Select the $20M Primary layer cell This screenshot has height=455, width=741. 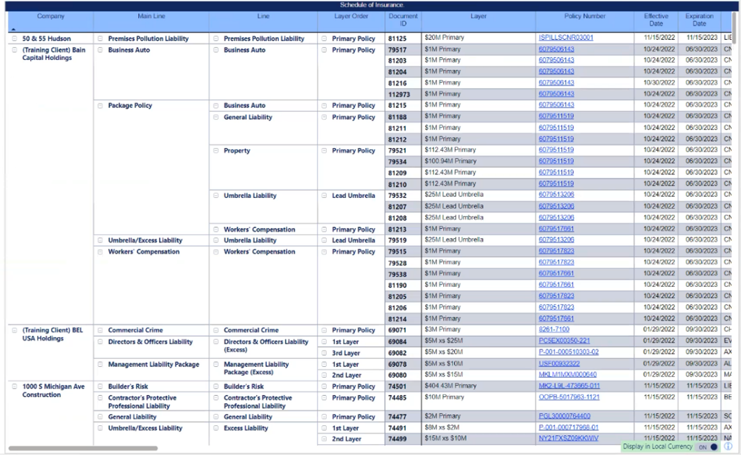tap(478, 38)
